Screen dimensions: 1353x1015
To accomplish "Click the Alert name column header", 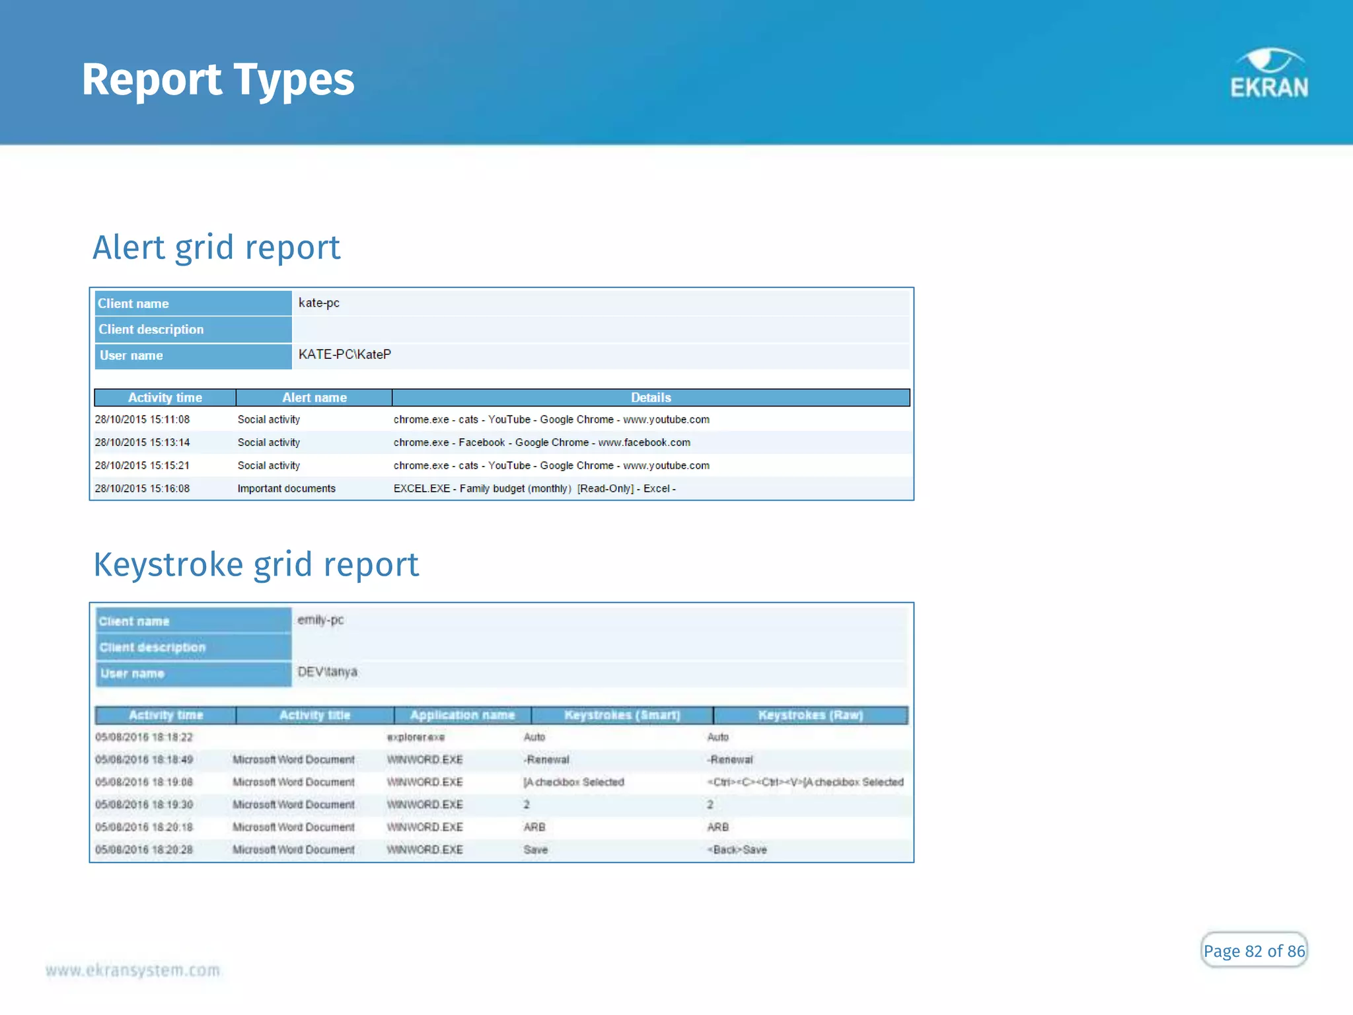I will pos(314,397).
